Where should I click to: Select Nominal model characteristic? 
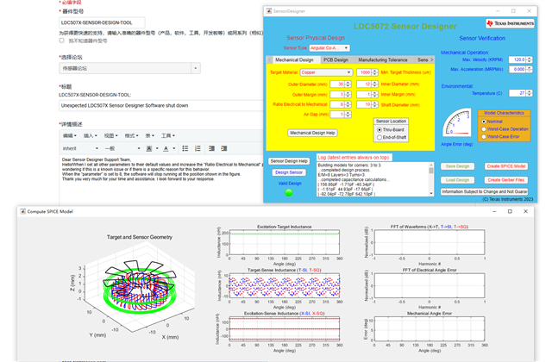coord(484,122)
